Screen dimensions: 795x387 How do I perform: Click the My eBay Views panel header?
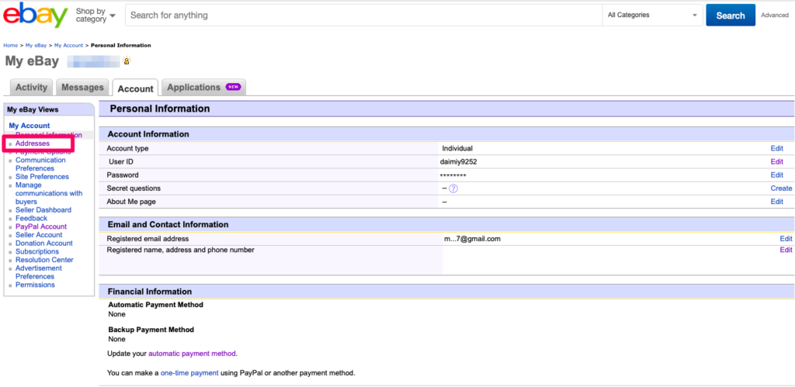coord(33,109)
